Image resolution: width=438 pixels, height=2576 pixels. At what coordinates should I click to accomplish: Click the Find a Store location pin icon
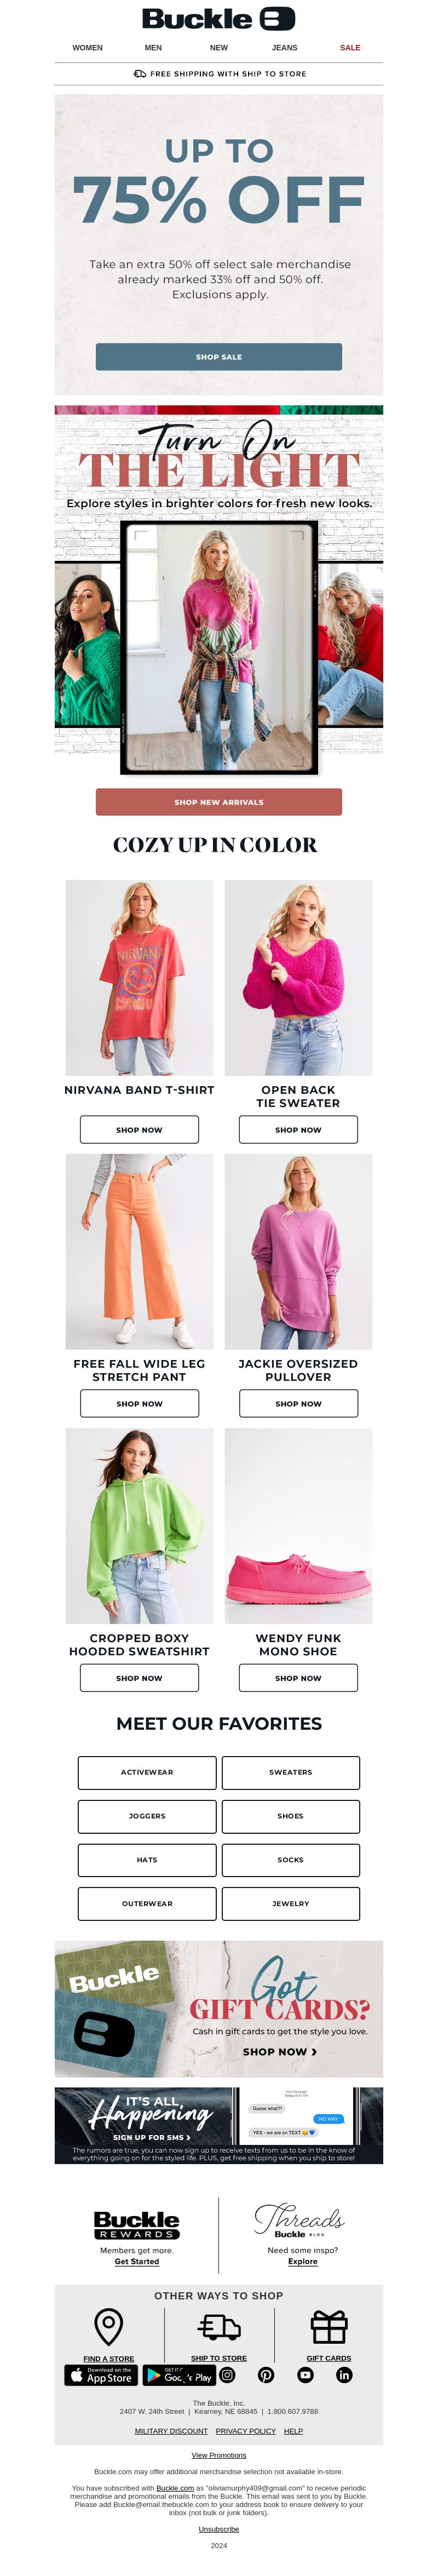coord(108,2327)
